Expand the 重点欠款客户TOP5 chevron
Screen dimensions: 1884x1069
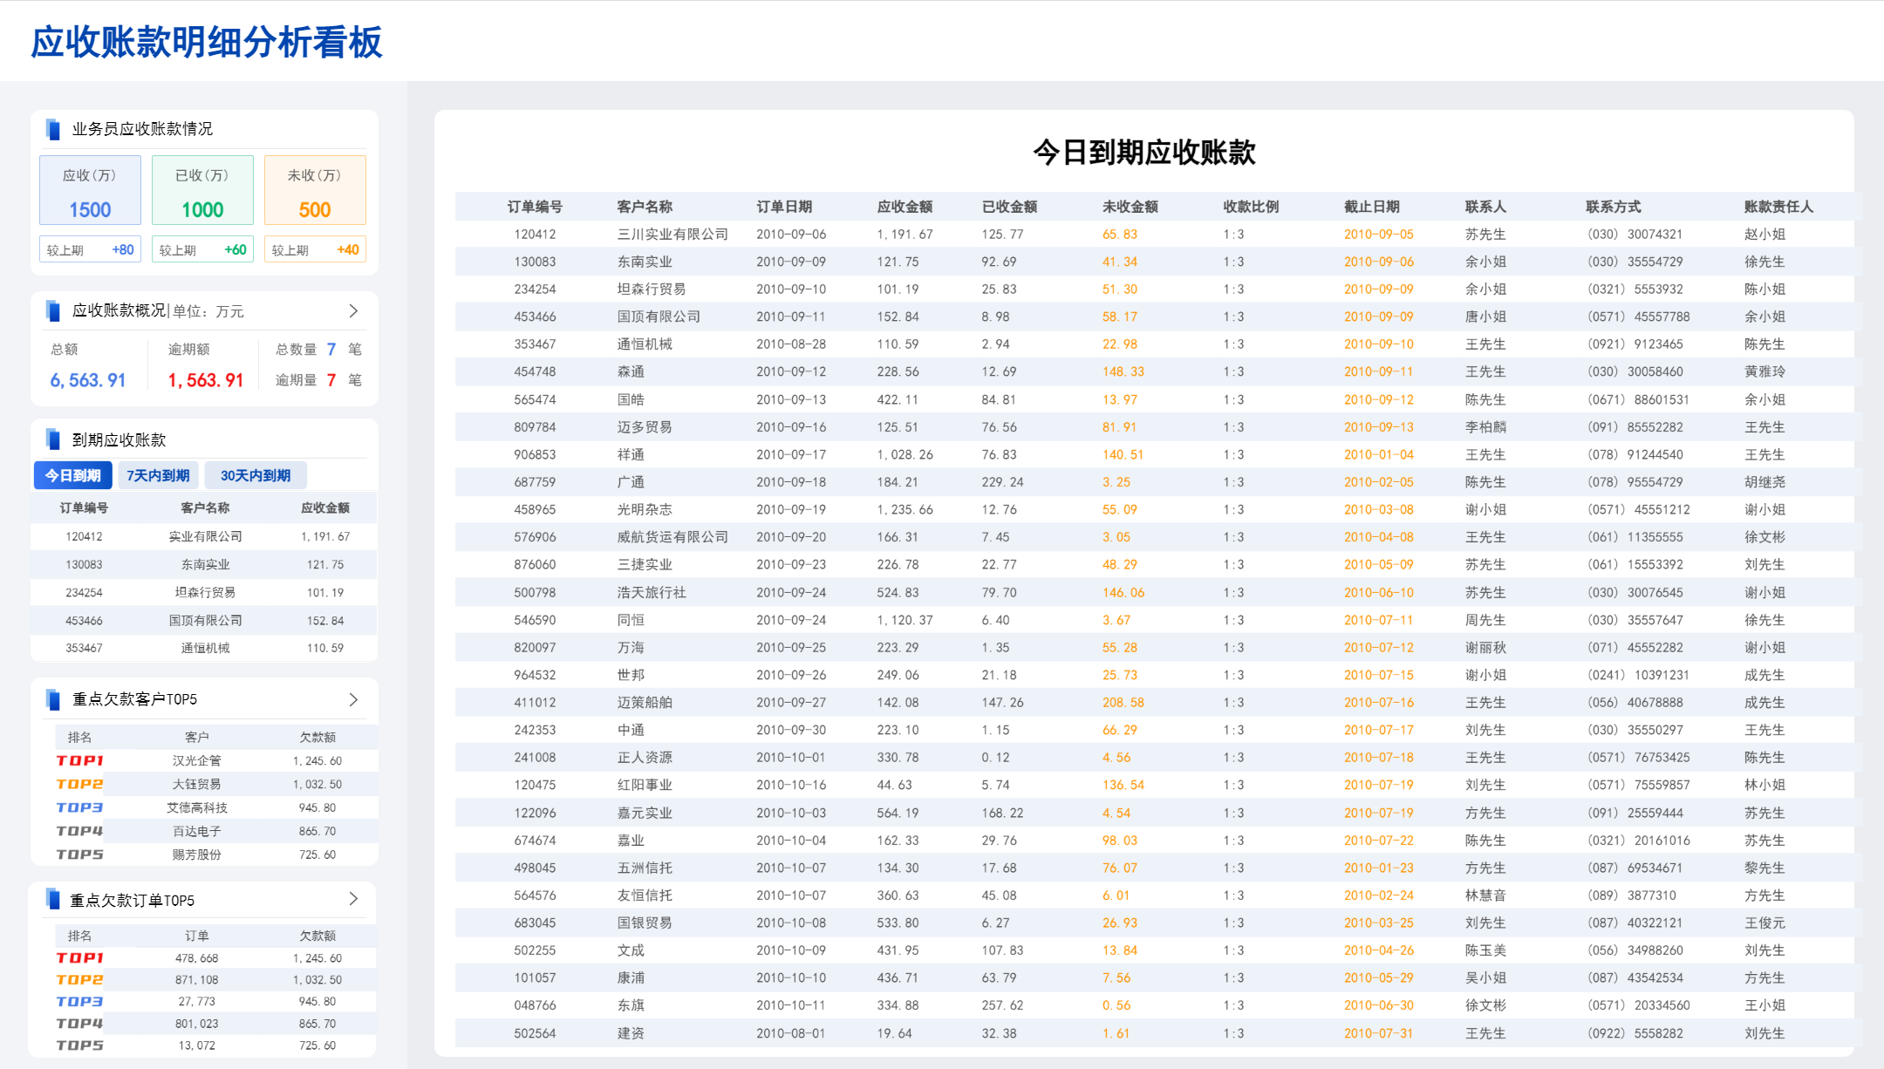(x=353, y=699)
